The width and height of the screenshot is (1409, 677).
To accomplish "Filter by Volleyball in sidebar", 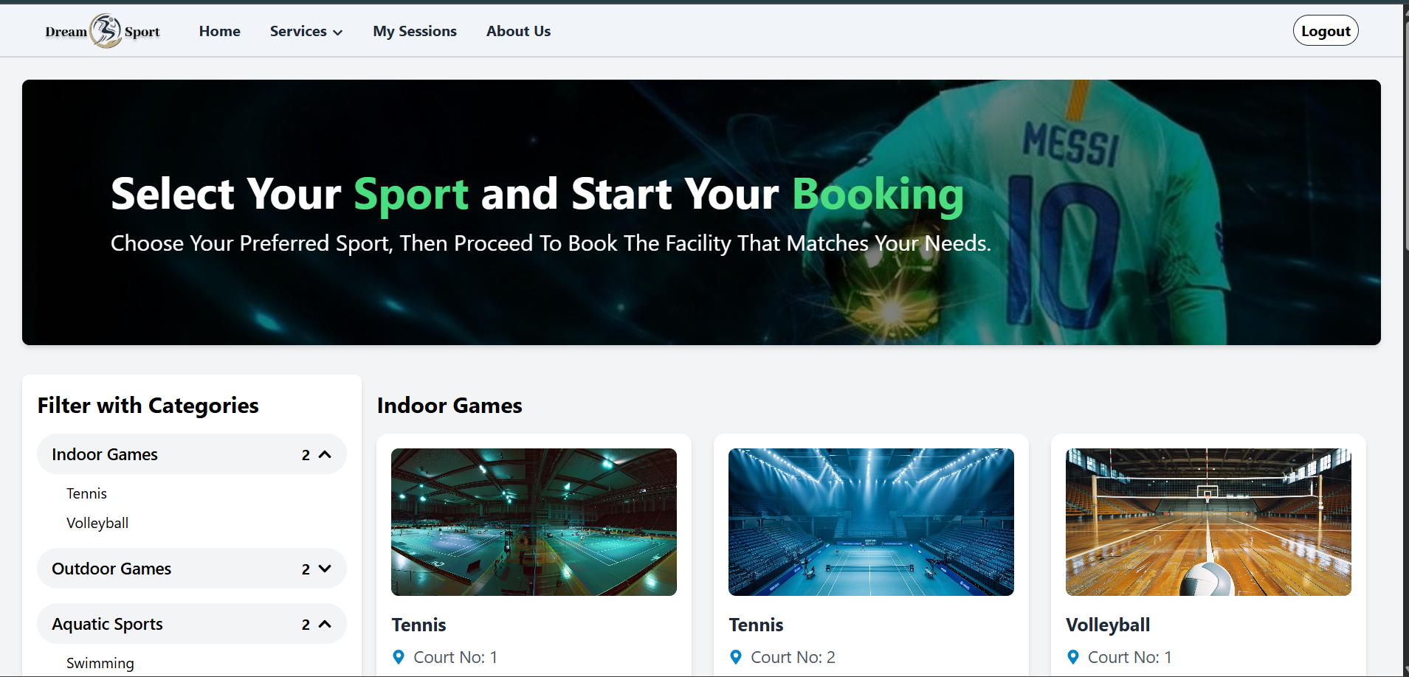I will click(97, 523).
